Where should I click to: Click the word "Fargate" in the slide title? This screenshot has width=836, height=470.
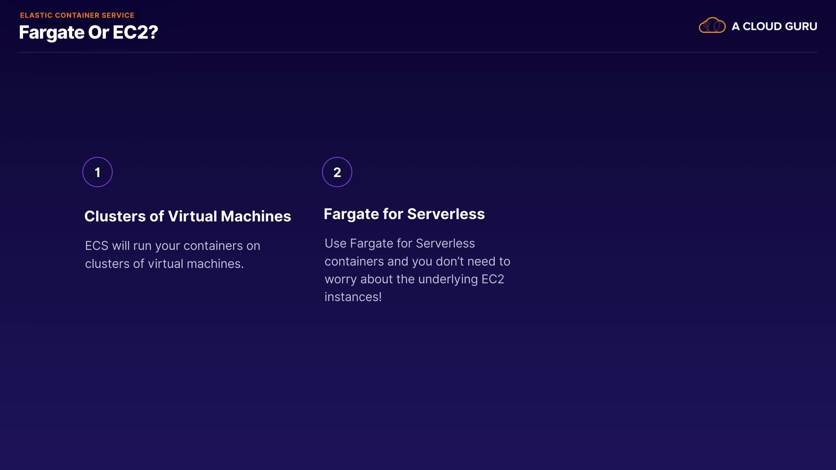pyautogui.click(x=51, y=32)
